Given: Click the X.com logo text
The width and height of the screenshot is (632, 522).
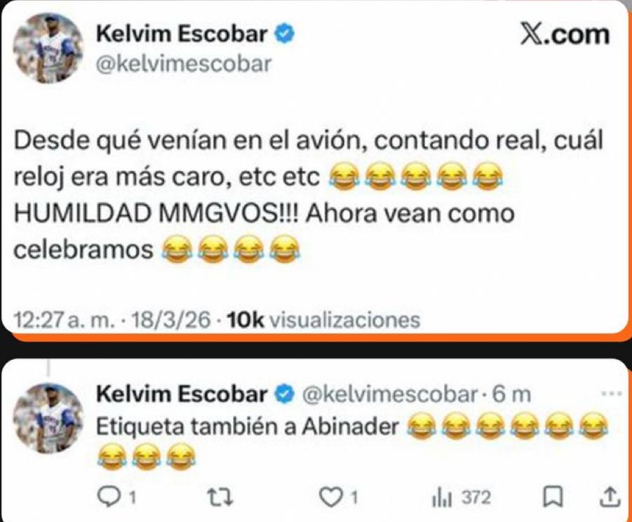Looking at the screenshot, I should click(565, 34).
